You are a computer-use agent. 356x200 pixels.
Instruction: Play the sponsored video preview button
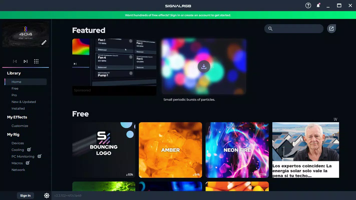[x=75, y=64]
